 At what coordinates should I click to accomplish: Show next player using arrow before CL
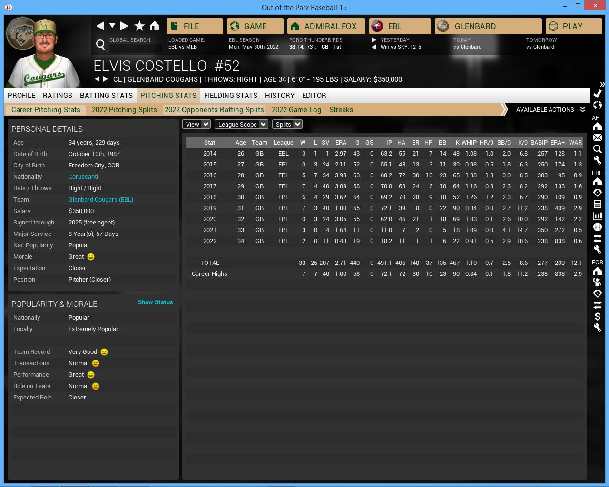pyautogui.click(x=106, y=79)
